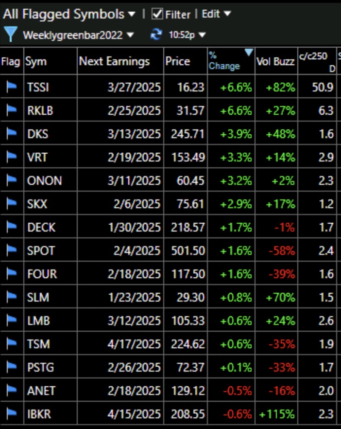Toggle the flag on the SLM row
The width and height of the screenshot is (341, 429).
(11, 296)
